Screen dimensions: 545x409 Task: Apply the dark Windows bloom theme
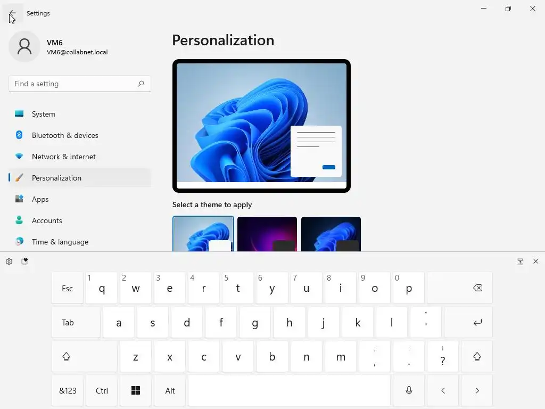point(331,234)
